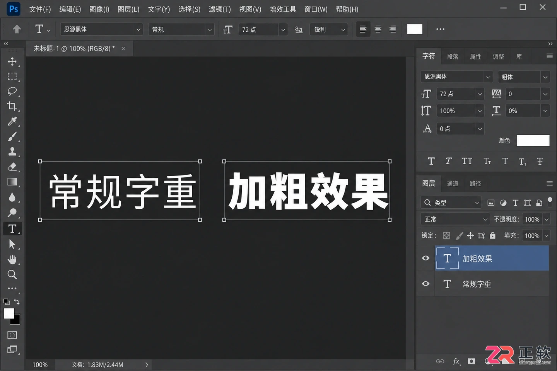
Task: Open anti-aliasing dropdown showing 锐利
Action: [329, 29]
